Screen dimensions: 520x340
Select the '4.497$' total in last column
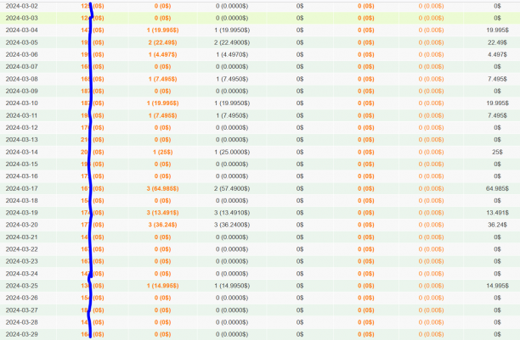(x=497, y=54)
